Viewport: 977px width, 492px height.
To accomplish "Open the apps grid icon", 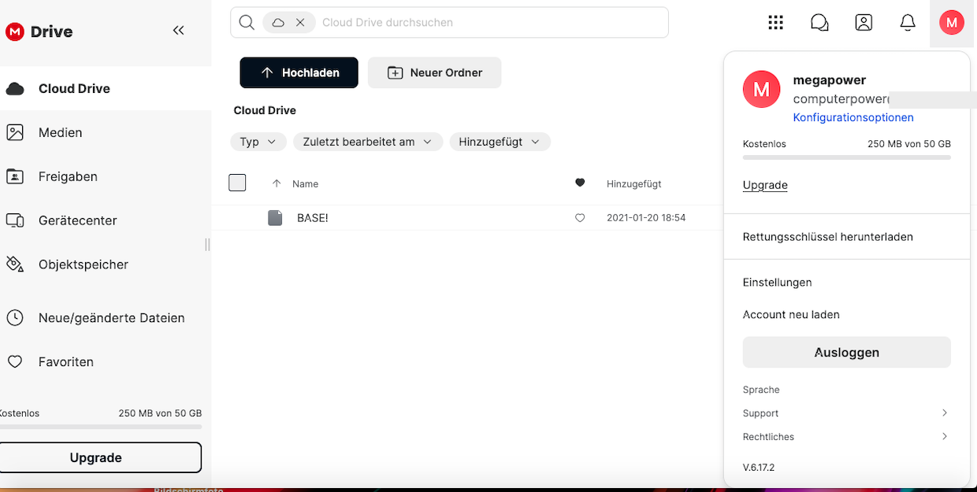I will [x=775, y=23].
